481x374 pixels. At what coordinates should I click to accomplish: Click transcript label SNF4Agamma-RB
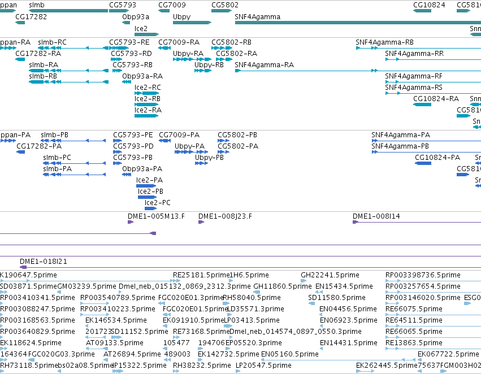(385, 42)
